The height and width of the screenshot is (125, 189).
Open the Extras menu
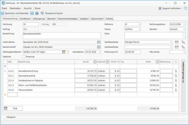point(37,8)
